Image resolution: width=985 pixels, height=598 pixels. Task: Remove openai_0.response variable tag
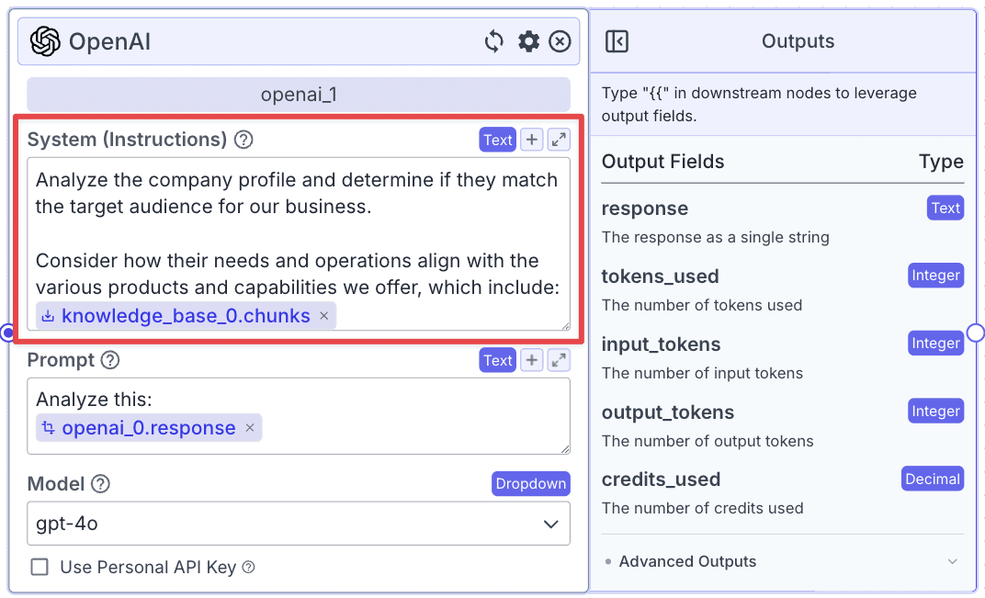coord(250,428)
